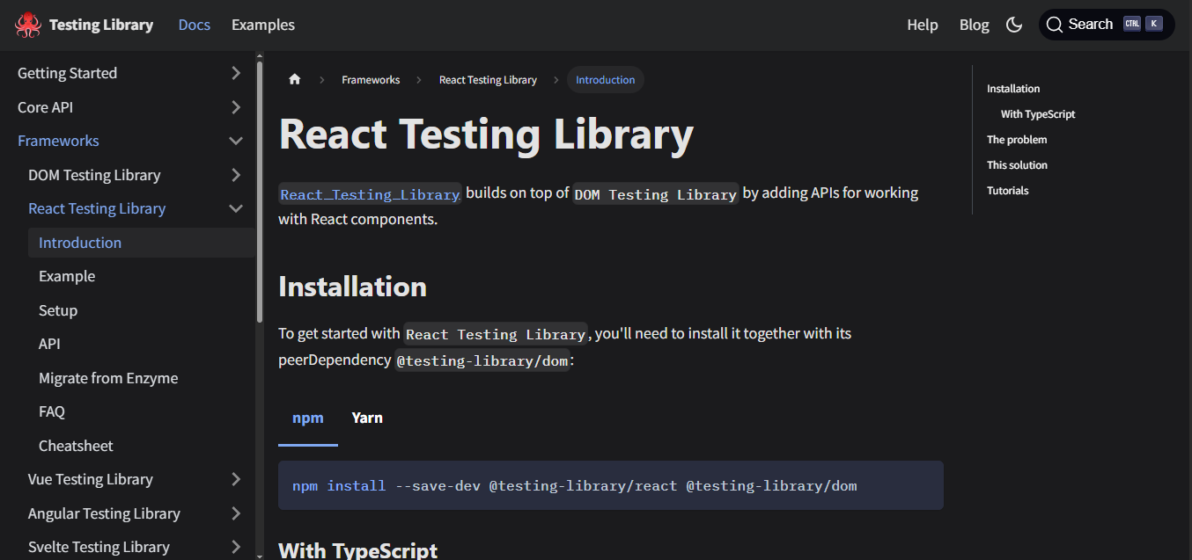Expand Vue Testing Library chevron

pos(236,479)
